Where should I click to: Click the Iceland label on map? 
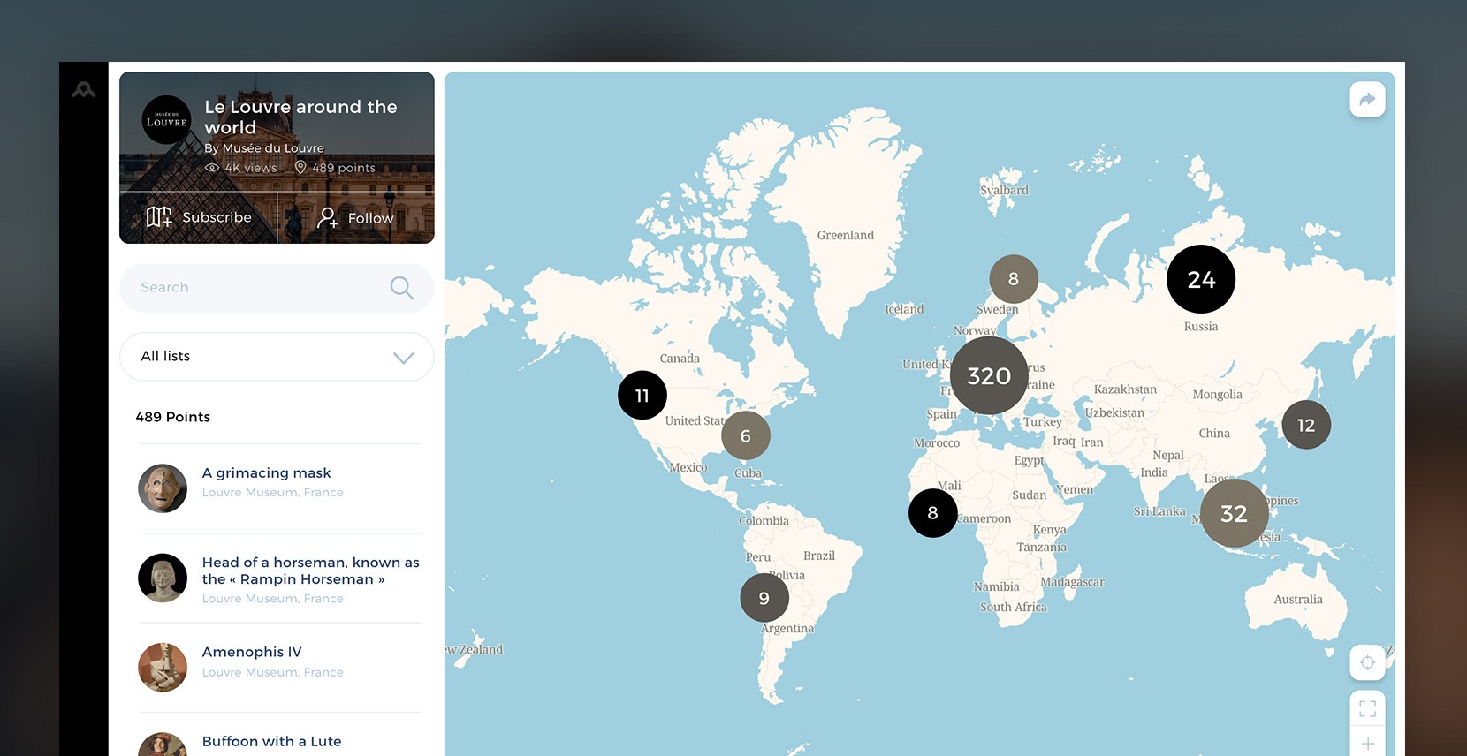point(904,309)
